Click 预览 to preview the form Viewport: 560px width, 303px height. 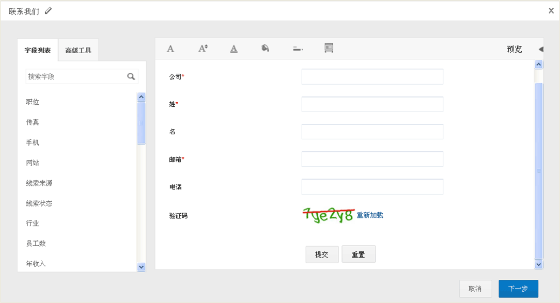(514, 48)
